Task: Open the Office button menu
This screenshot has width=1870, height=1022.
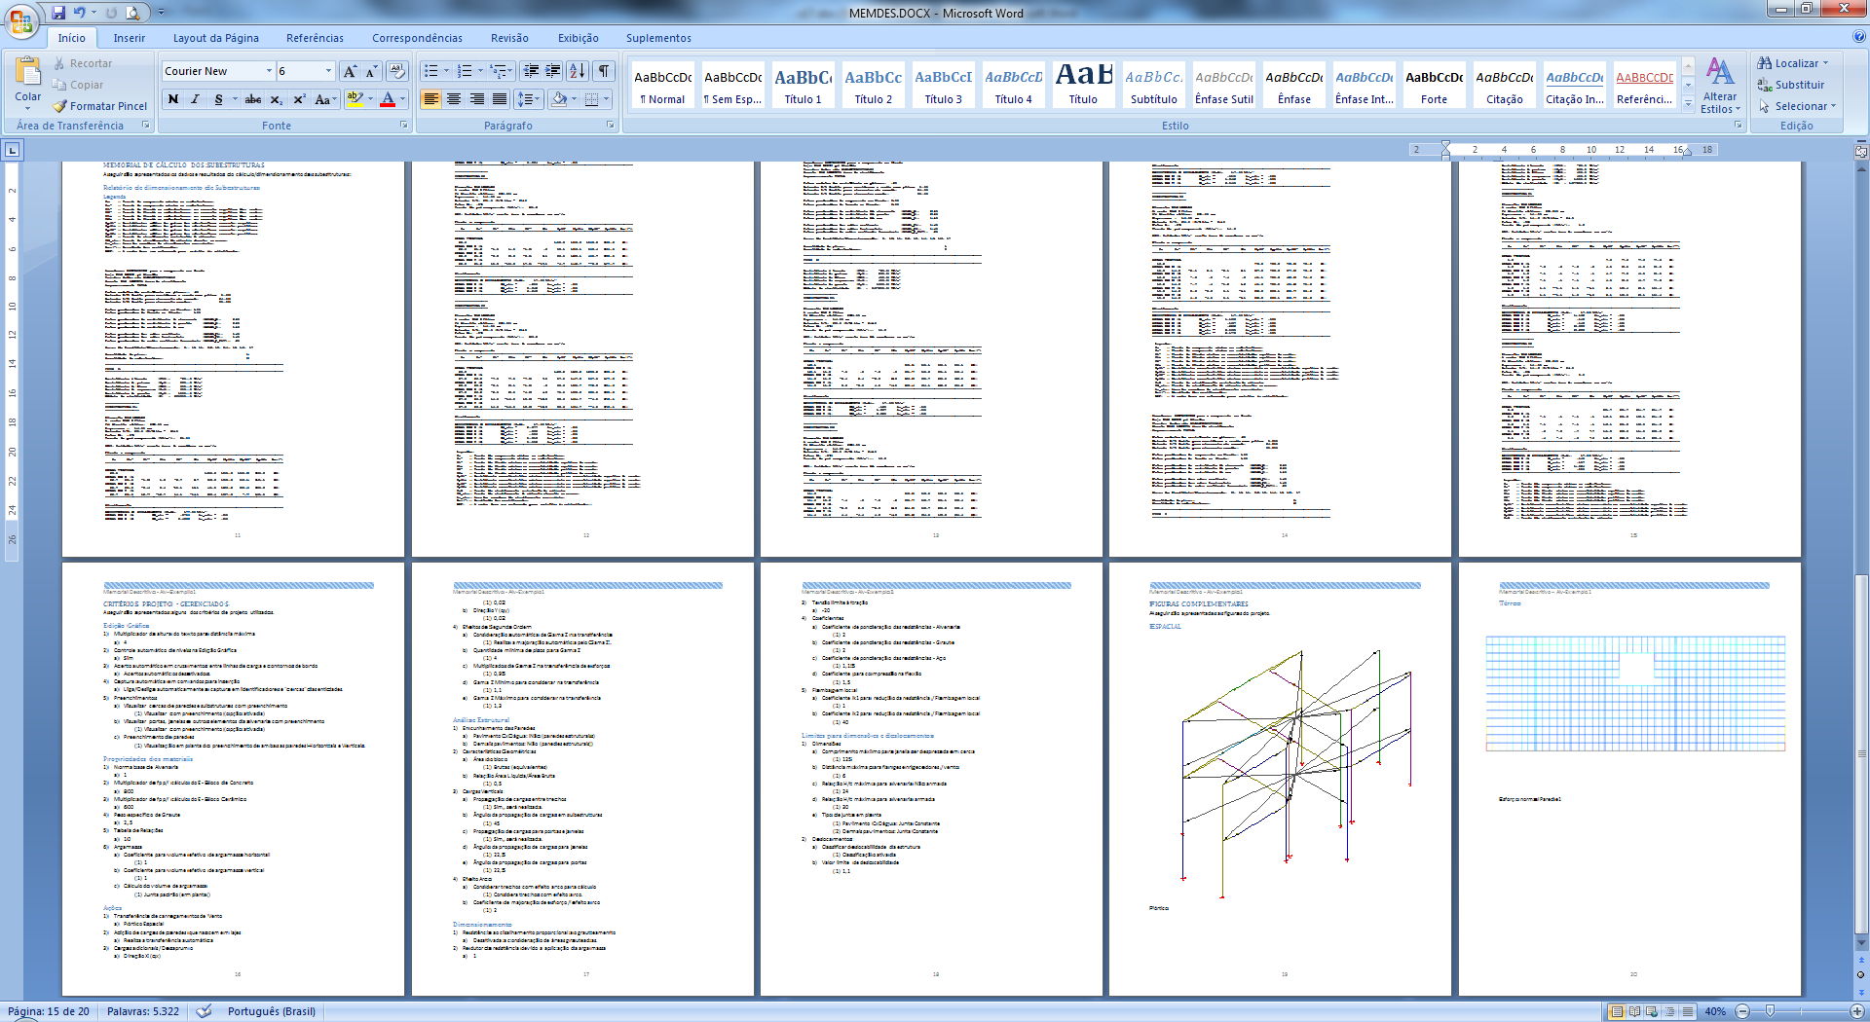Action: [x=20, y=20]
